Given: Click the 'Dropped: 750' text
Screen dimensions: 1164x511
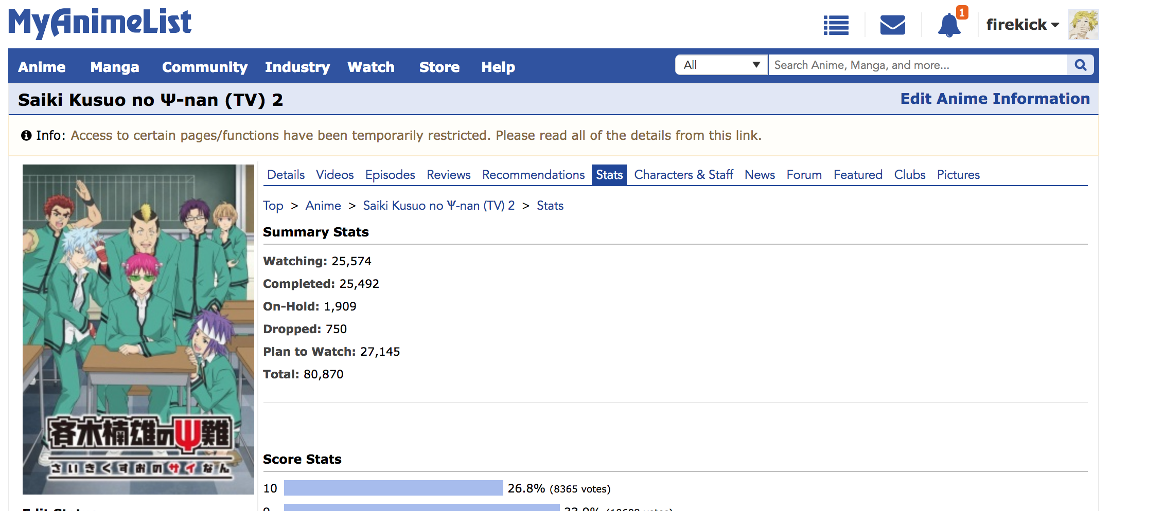Looking at the screenshot, I should (305, 329).
